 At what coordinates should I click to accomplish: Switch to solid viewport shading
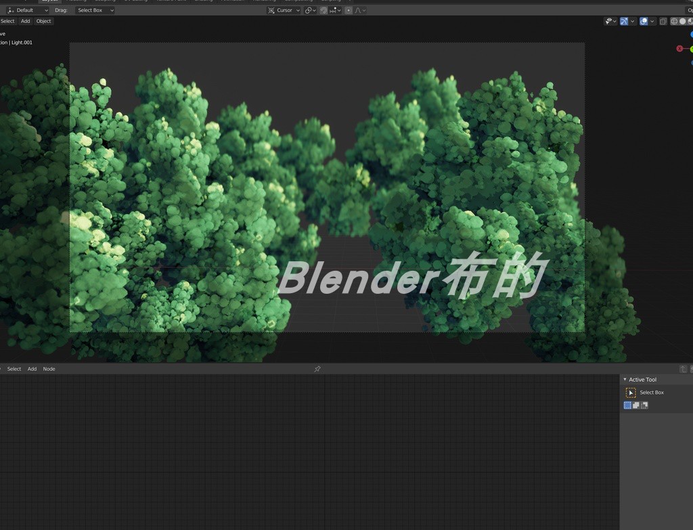tap(682, 21)
